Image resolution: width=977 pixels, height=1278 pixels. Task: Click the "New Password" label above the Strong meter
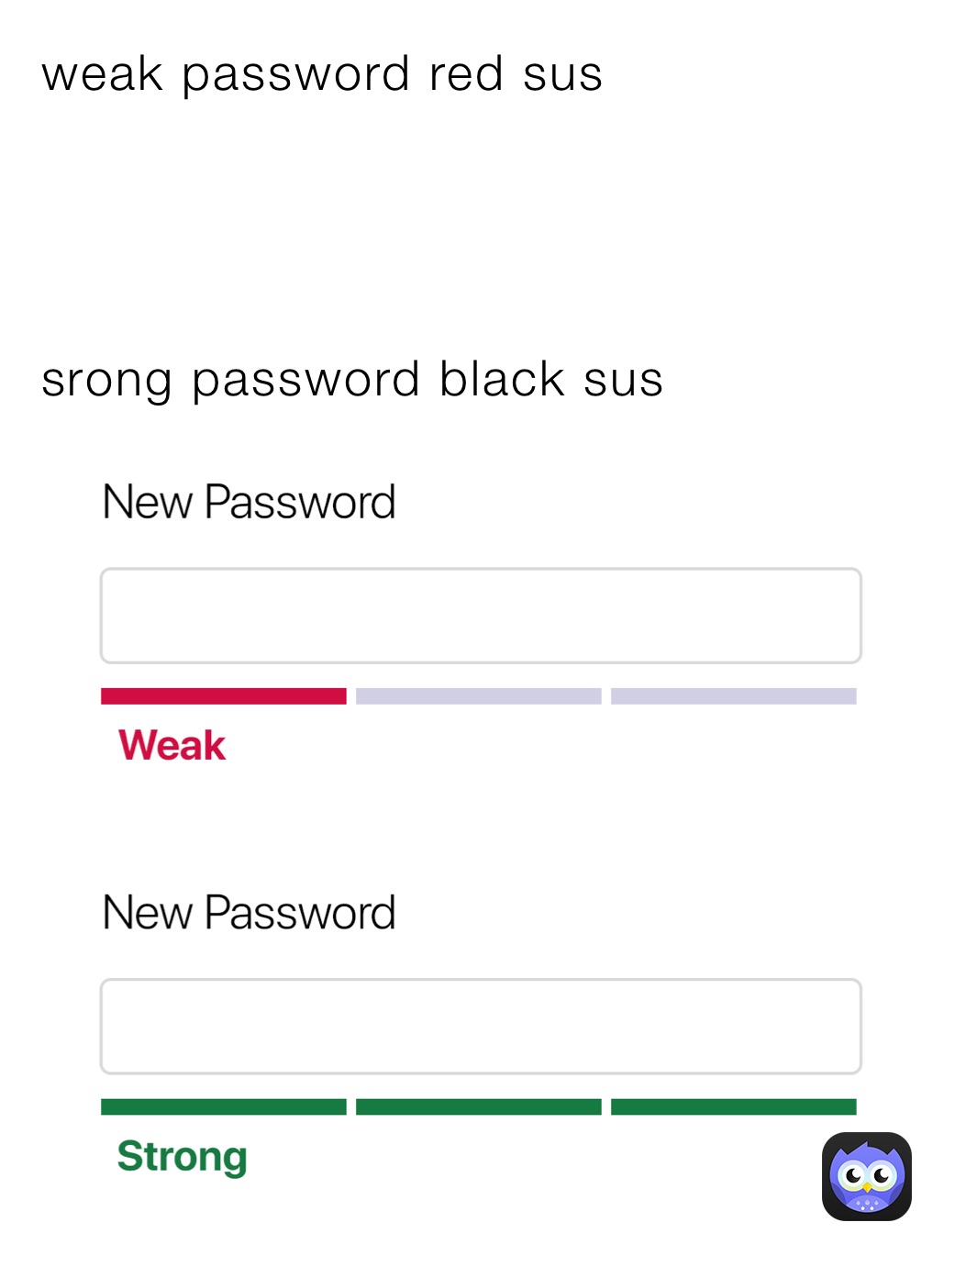click(249, 913)
